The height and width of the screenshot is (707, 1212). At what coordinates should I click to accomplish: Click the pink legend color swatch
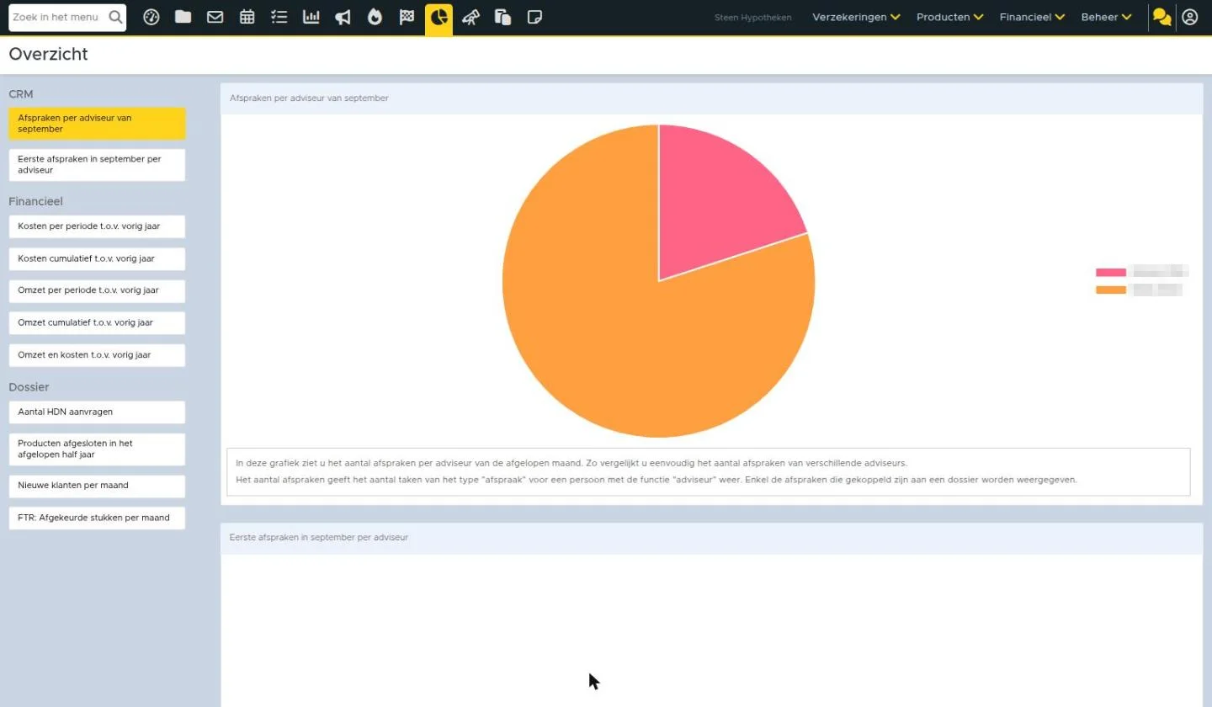point(1110,272)
